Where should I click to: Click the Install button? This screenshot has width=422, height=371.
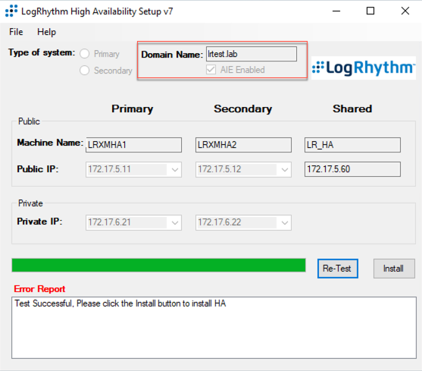click(x=394, y=269)
